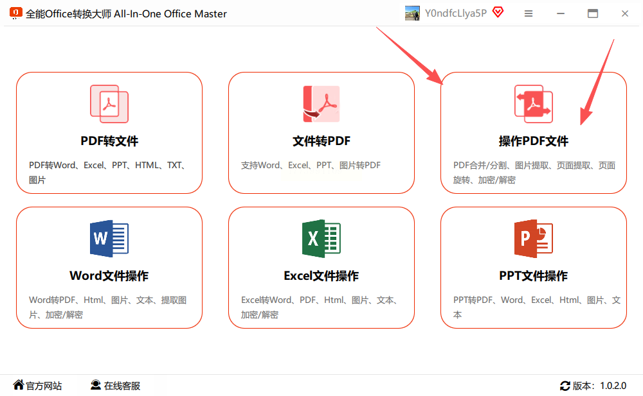Click the refresh icon beside 版本
This screenshot has width=643, height=396.
[565, 386]
